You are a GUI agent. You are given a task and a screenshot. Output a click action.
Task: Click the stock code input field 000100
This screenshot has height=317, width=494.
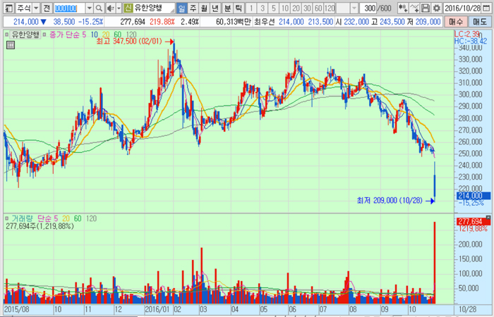tap(68, 8)
